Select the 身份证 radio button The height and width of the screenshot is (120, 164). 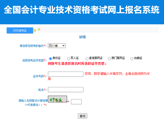click(x=50, y=59)
